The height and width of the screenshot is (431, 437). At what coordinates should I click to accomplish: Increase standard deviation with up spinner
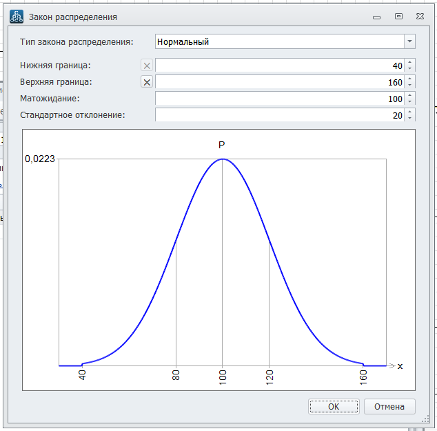point(410,112)
